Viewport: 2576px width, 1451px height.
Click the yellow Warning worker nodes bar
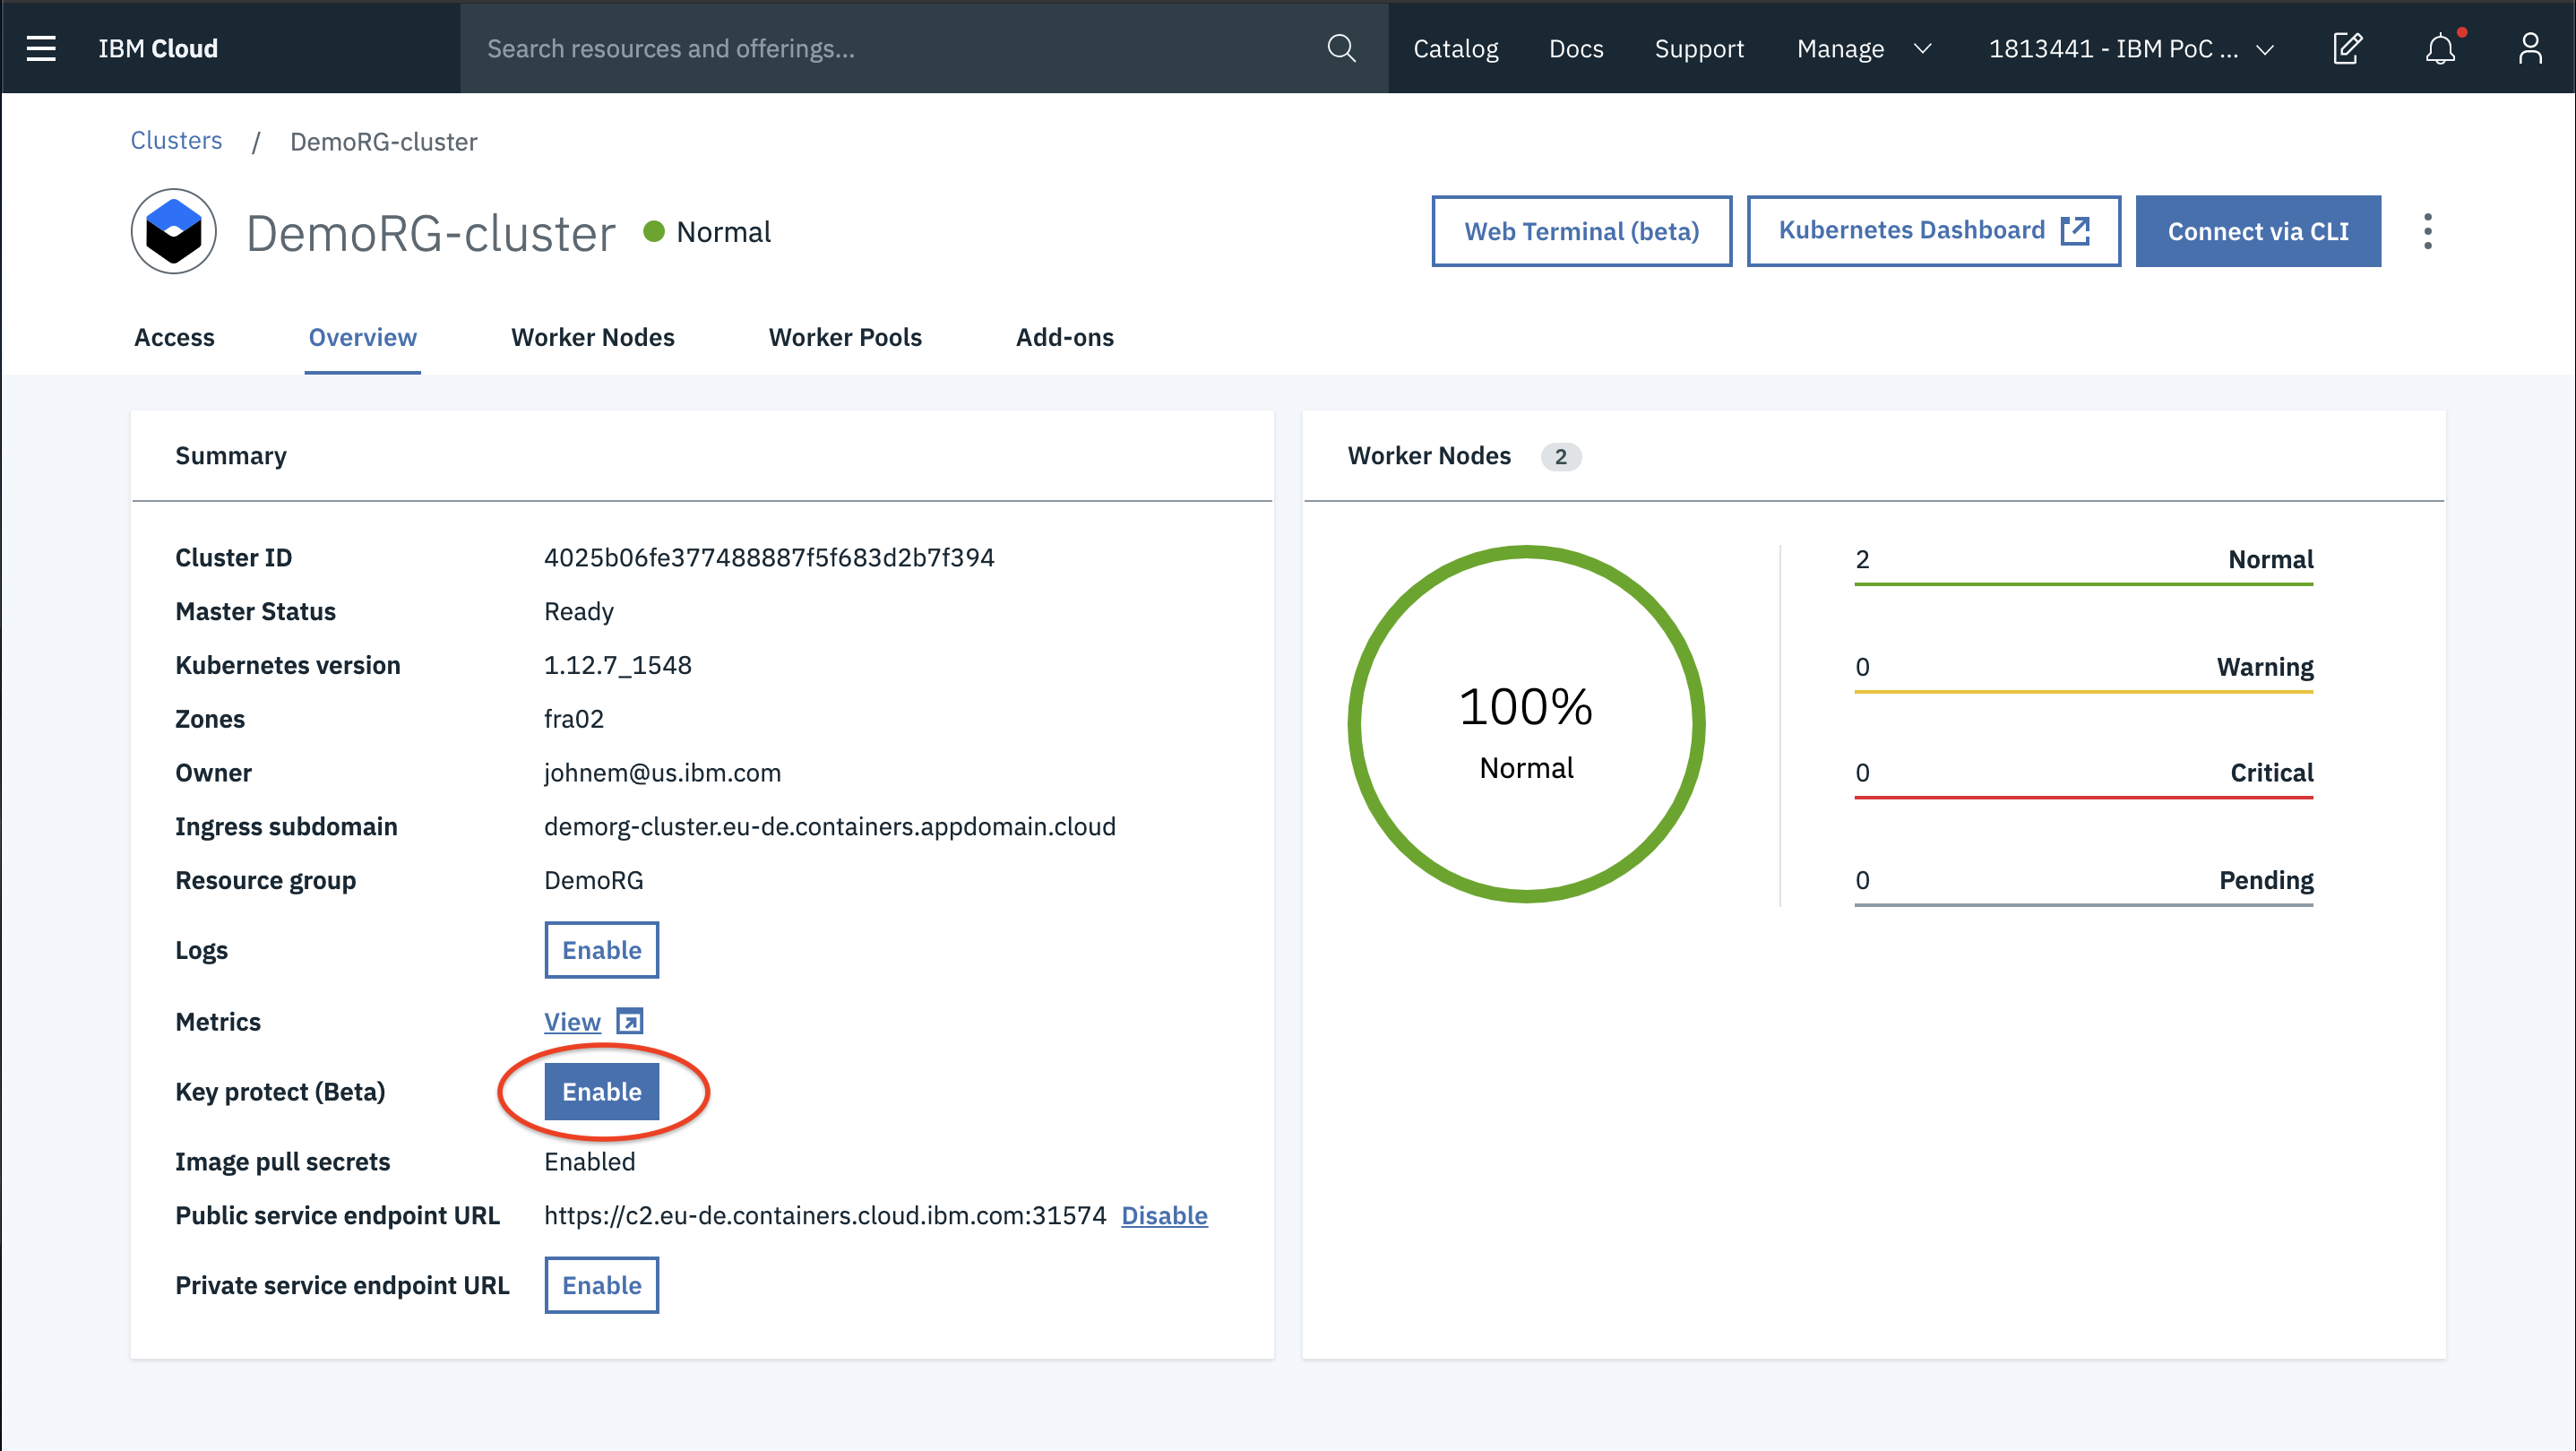click(x=2083, y=691)
